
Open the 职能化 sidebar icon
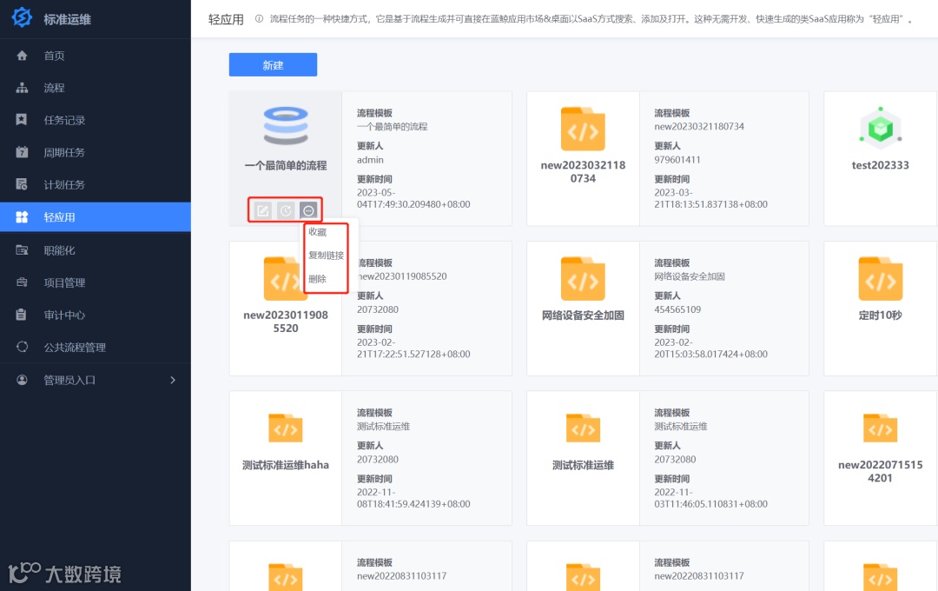(22, 249)
